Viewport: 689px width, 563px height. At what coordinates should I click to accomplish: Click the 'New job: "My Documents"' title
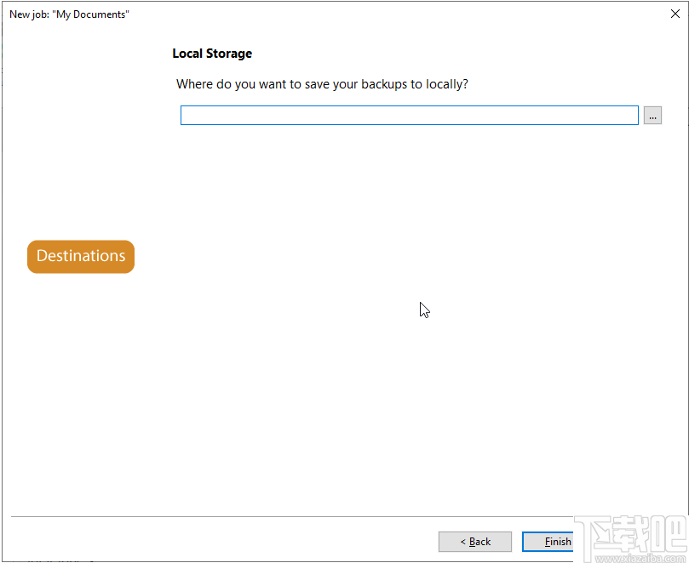tap(70, 14)
